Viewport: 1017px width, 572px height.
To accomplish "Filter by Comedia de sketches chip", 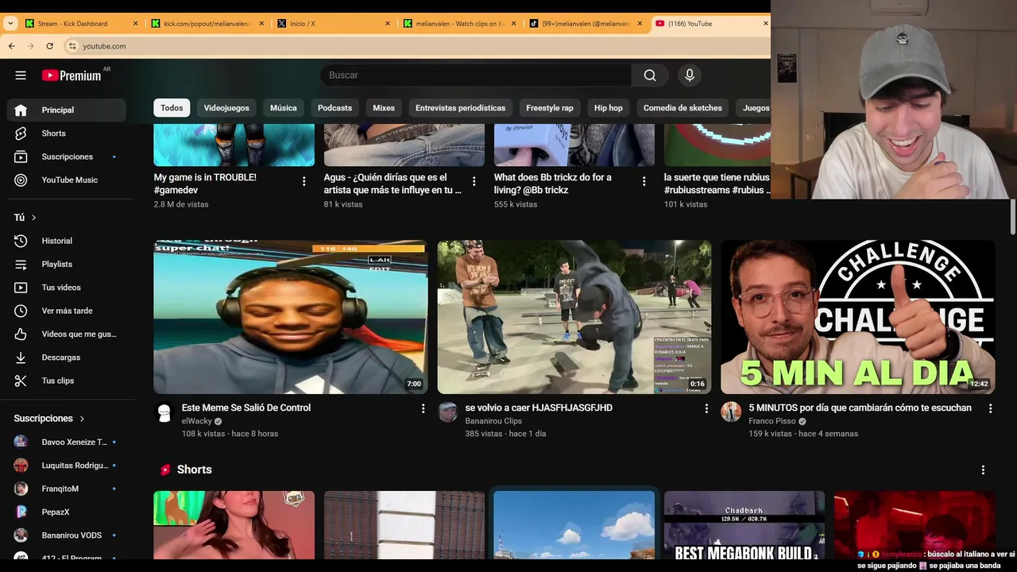I will coord(683,108).
